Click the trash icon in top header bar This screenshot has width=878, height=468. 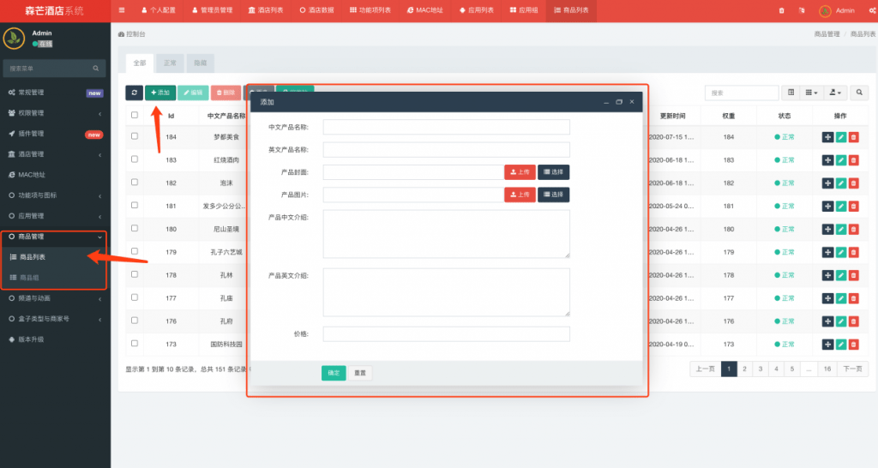click(781, 10)
